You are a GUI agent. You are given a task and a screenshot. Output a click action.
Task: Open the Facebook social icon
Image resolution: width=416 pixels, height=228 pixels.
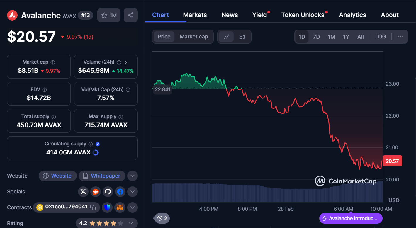(x=120, y=192)
